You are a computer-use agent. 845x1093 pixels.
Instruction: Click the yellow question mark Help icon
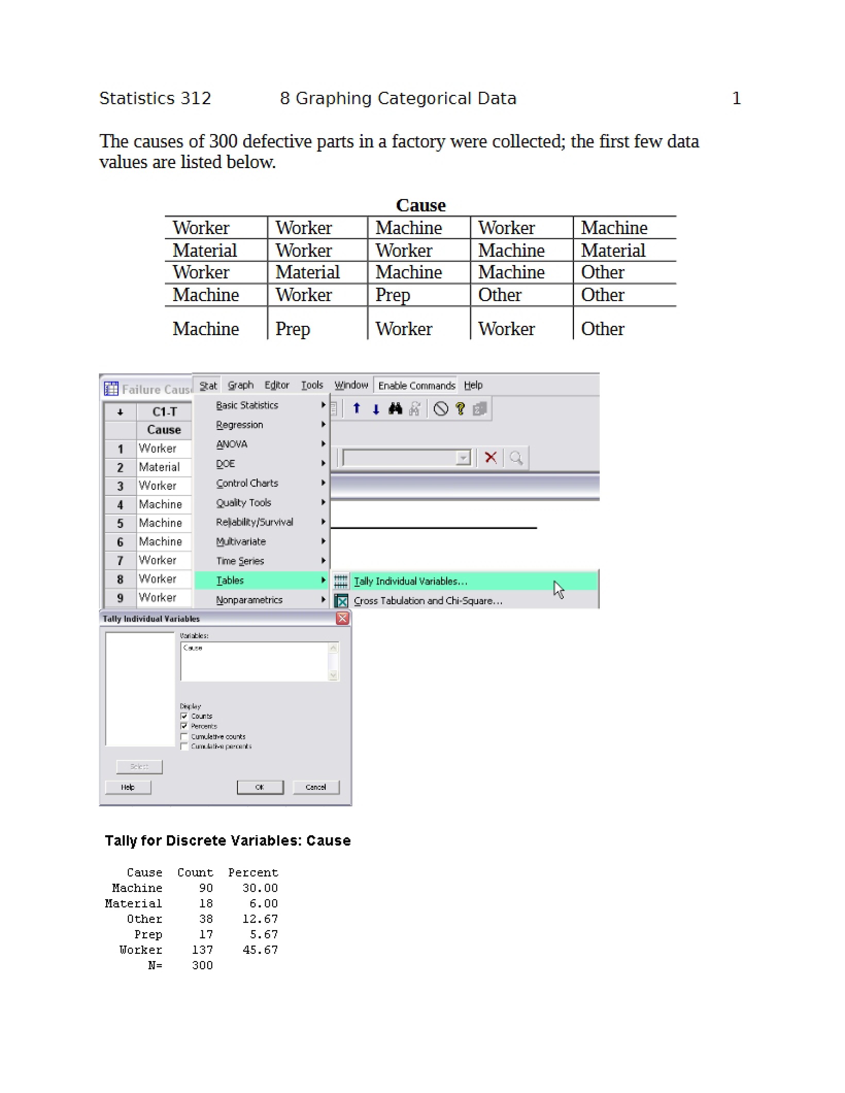(x=460, y=409)
